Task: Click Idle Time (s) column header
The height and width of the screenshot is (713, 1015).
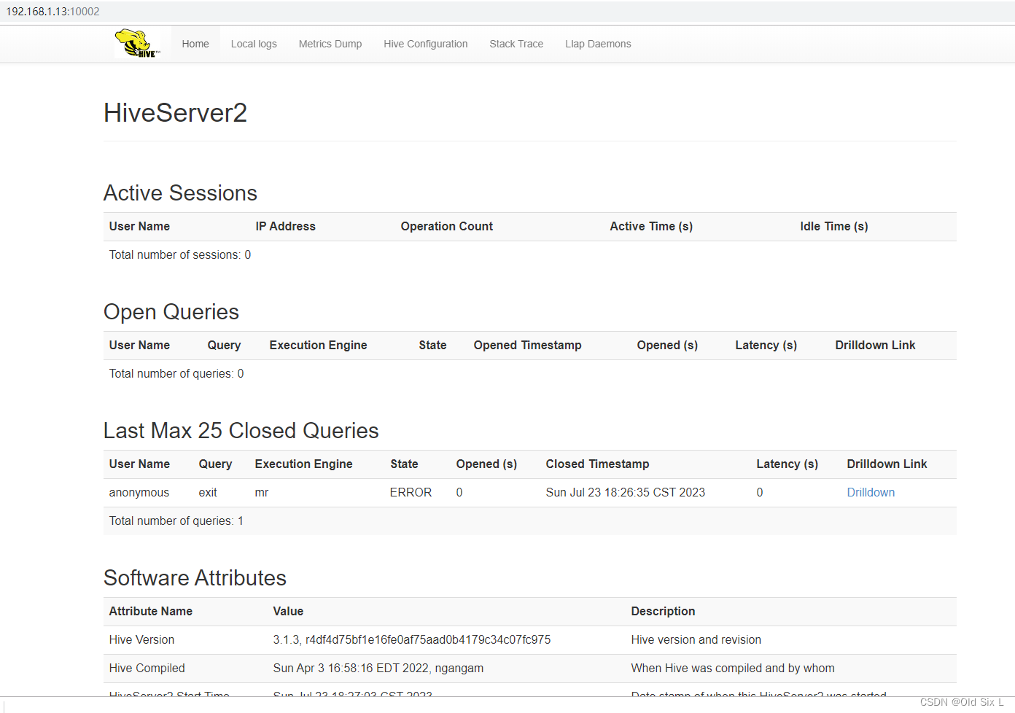Action: (x=833, y=227)
